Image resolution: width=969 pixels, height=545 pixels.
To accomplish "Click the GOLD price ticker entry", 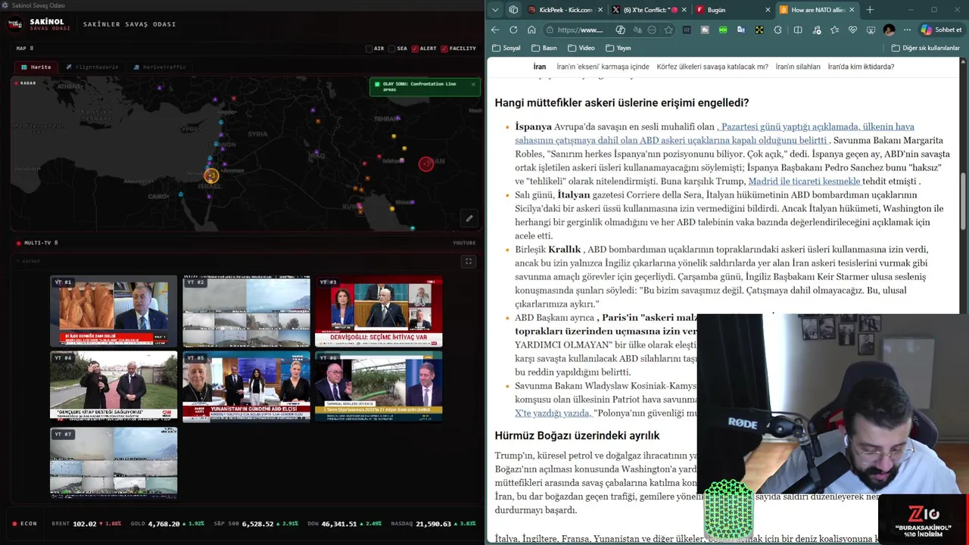I will click(167, 524).
